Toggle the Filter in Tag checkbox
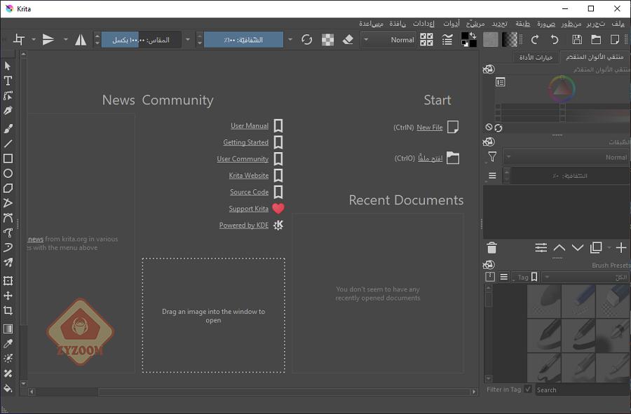The image size is (631, 414). [x=528, y=389]
